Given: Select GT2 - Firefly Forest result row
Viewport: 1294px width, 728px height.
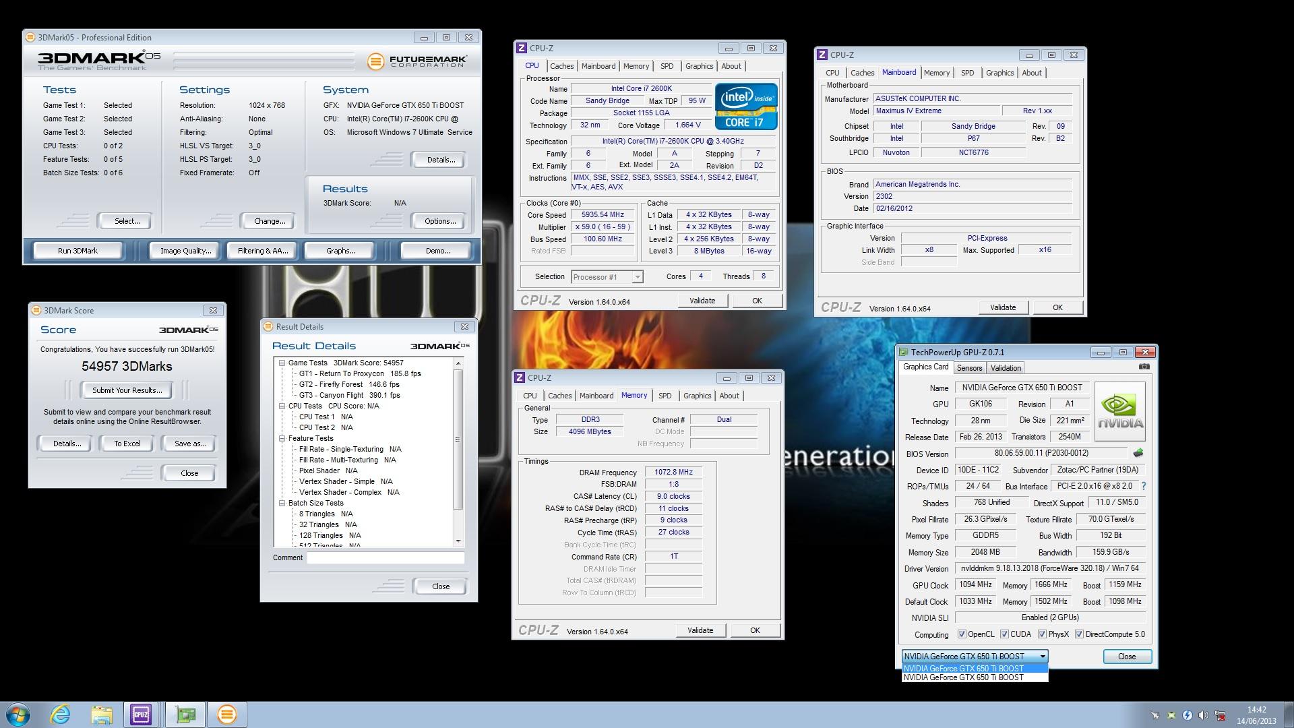Looking at the screenshot, I should pos(349,384).
